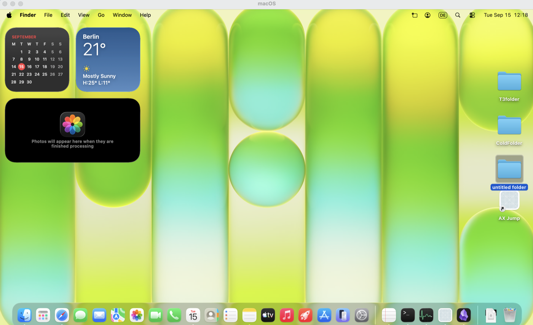
Task: Launch Photos app from the Dock
Action: click(137, 315)
